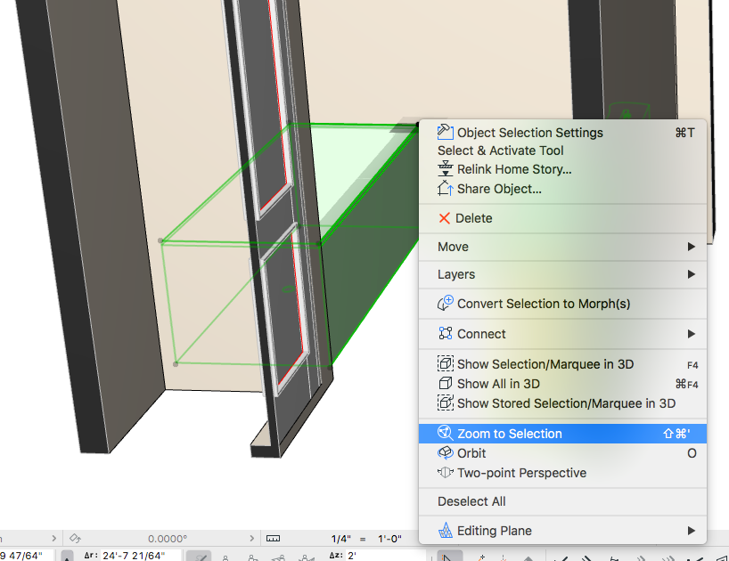
Task: Choose Select & Activate Tool
Action: coord(562,150)
